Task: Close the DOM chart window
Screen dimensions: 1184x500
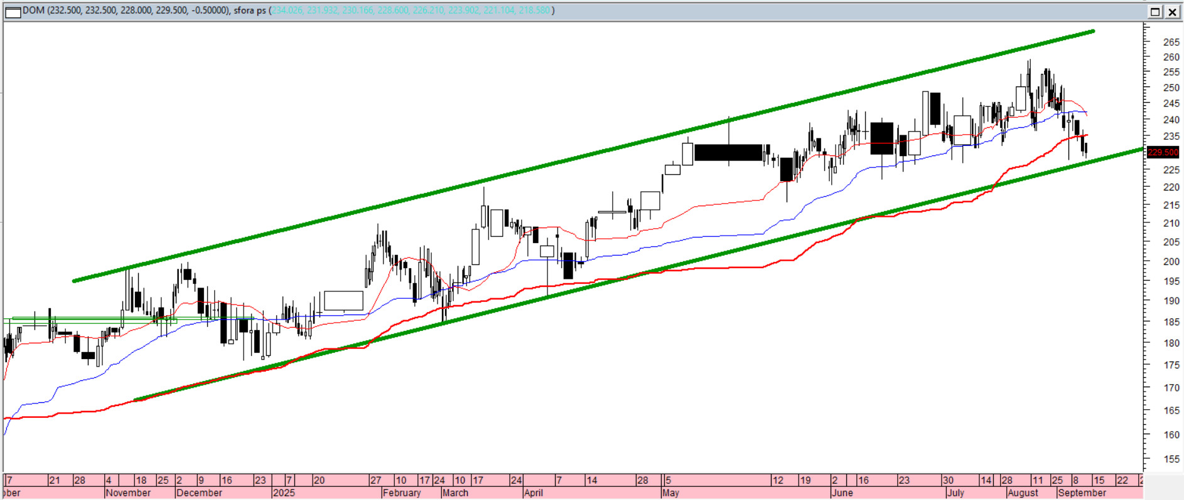Action: [1171, 12]
